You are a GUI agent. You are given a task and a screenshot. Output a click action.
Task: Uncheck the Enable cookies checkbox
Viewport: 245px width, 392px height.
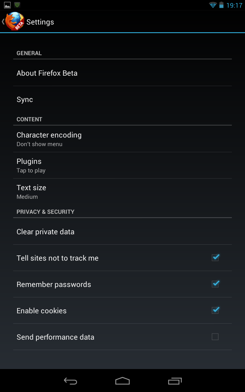(x=215, y=311)
